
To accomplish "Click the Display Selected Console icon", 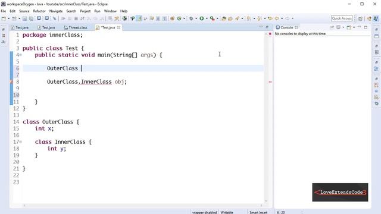I will click(339, 27).
